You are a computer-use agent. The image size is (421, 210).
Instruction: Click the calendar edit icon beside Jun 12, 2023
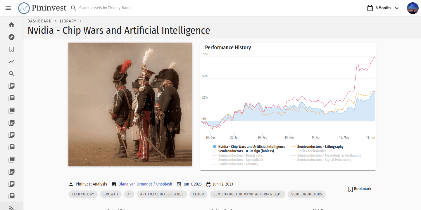[x=208, y=184]
